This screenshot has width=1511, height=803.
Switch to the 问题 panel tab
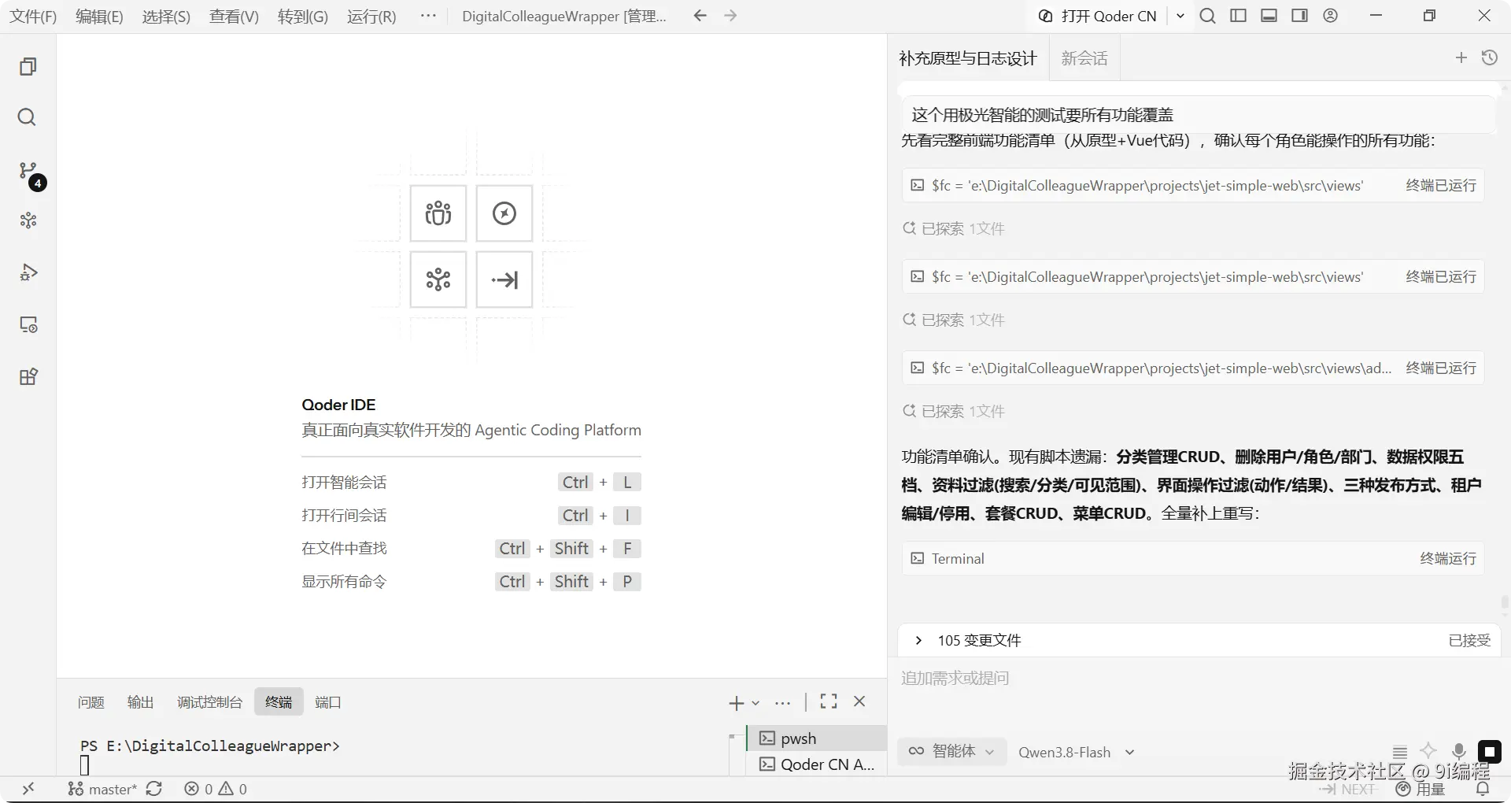pos(91,702)
